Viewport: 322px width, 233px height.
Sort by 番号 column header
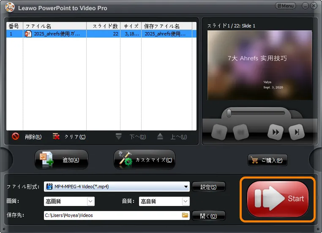(x=15, y=26)
